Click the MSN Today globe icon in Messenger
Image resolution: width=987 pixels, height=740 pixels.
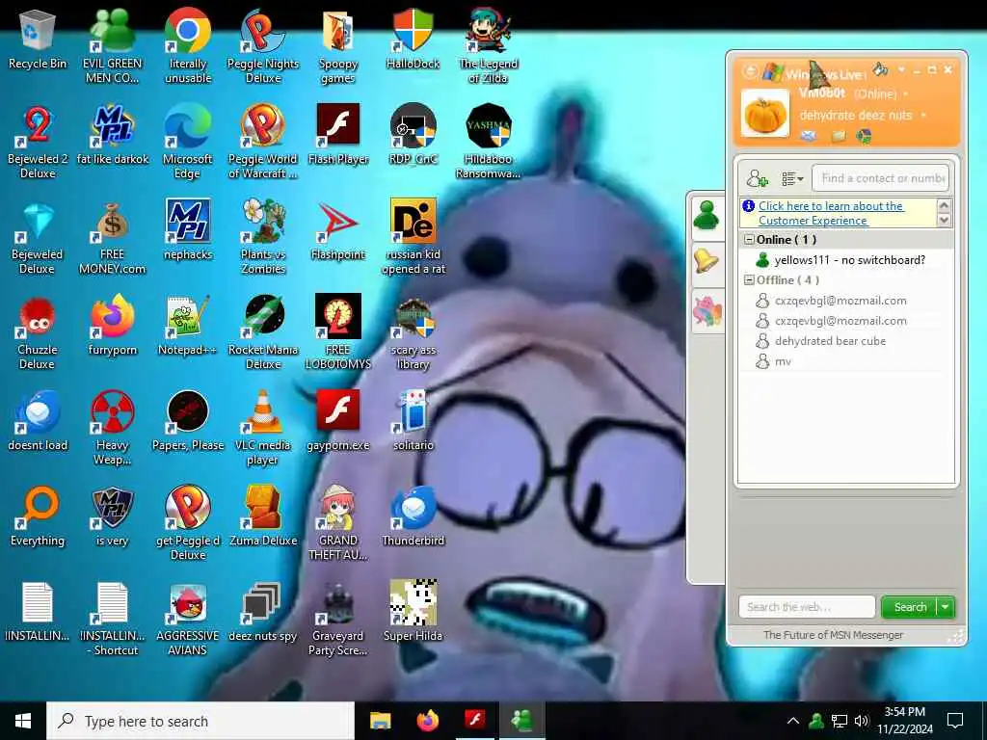tap(864, 135)
